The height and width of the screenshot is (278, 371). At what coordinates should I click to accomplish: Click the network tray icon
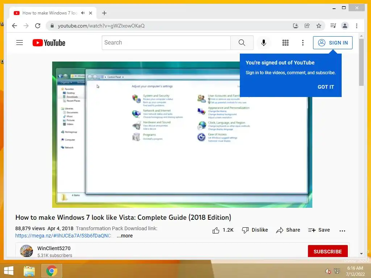coord(337,271)
